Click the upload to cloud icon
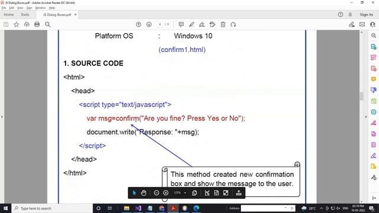The image size is (379, 213). coord(27,24)
